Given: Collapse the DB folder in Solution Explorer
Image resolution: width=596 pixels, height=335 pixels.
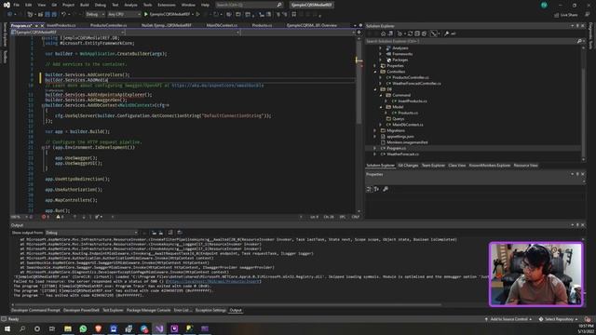Looking at the screenshot, I should pyautogui.click(x=375, y=89).
